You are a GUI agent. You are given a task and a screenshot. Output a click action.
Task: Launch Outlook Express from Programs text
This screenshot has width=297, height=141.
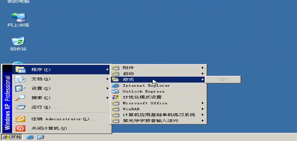(x=144, y=91)
